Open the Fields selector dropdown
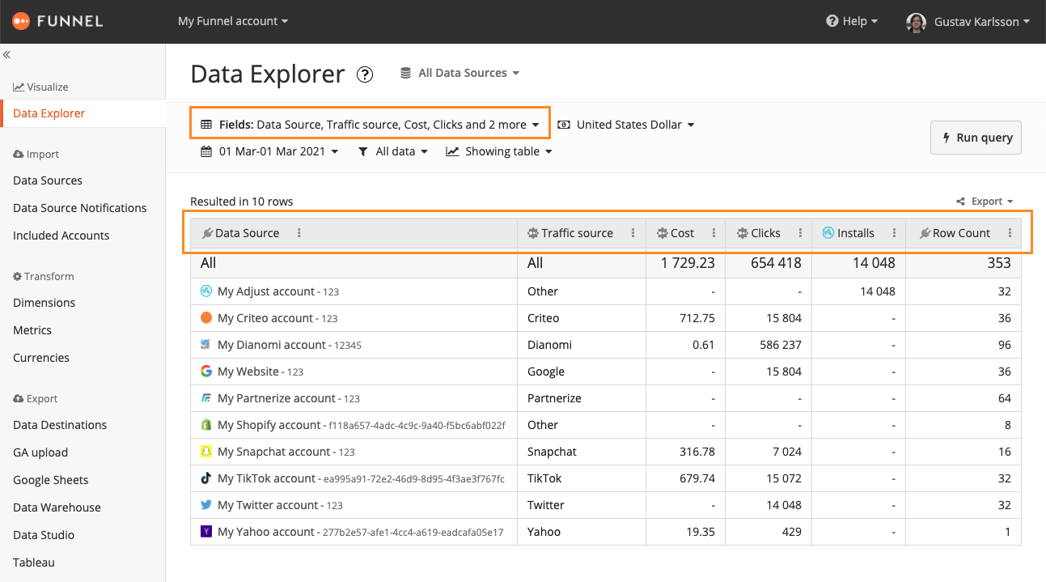This screenshot has height=582, width=1046. point(370,125)
